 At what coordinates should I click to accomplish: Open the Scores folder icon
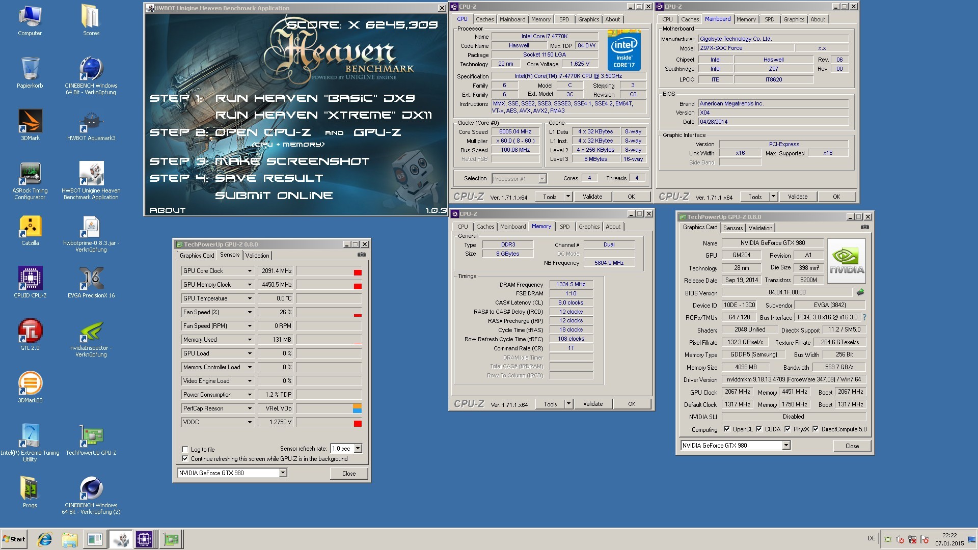click(91, 20)
